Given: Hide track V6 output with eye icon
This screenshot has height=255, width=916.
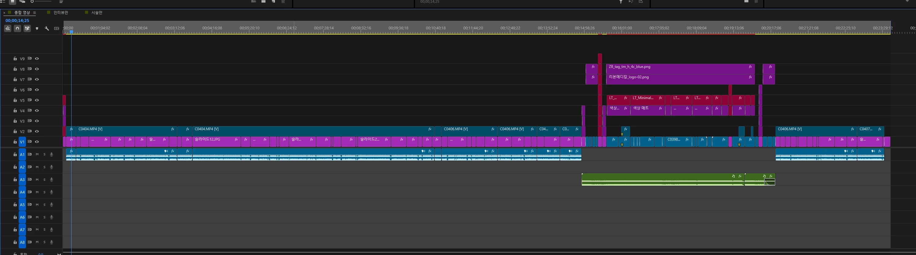Looking at the screenshot, I should (x=37, y=90).
